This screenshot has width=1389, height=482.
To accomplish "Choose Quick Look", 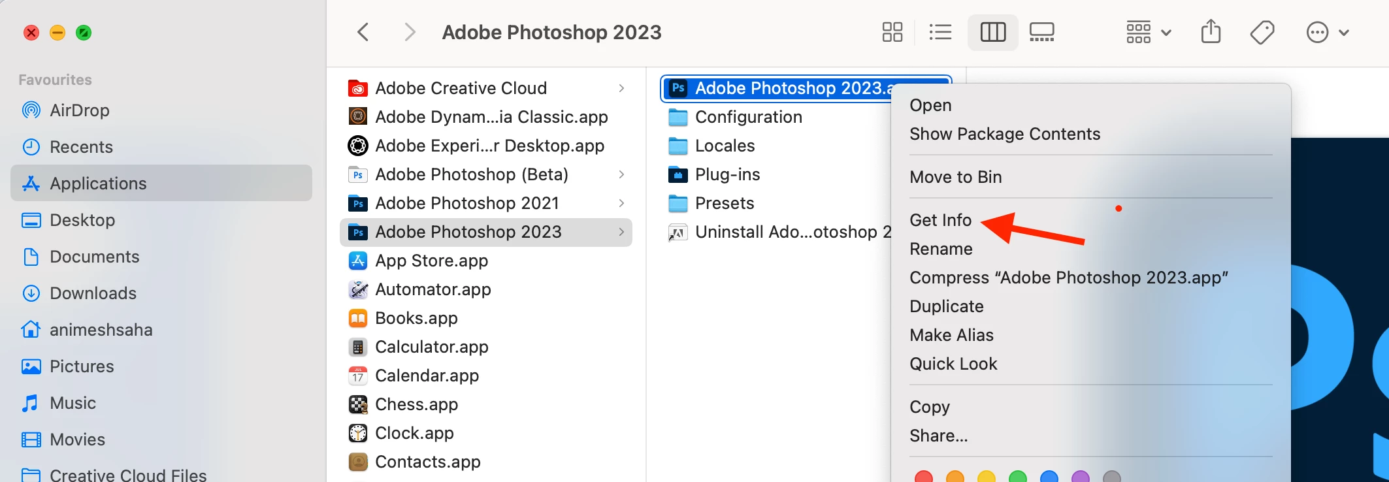I will (x=953, y=364).
